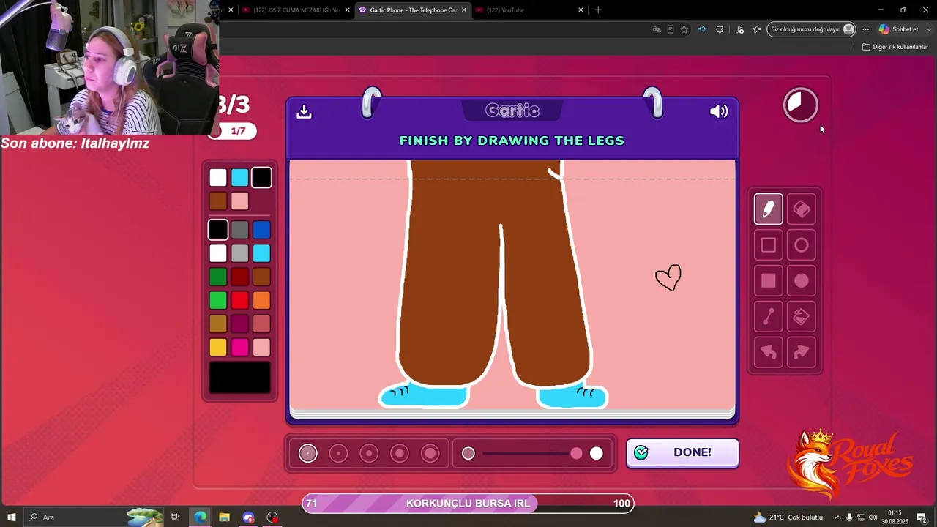Choose magenta pink from the palette

pos(240,347)
